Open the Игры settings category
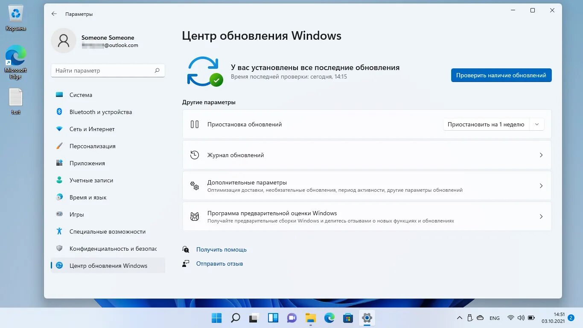Screen dimensions: 583x328 pyautogui.click(x=108, y=214)
